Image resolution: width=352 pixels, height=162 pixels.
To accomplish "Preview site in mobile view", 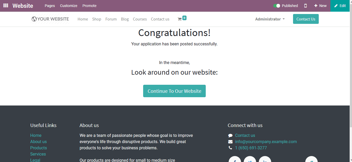I will (x=305, y=5).
